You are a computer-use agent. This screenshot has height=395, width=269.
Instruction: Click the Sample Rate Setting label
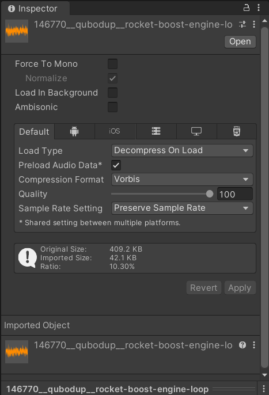click(x=60, y=208)
